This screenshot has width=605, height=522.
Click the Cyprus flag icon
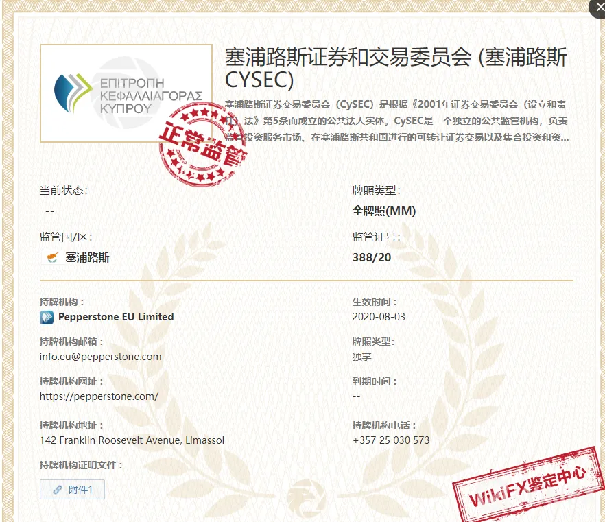coord(52,257)
